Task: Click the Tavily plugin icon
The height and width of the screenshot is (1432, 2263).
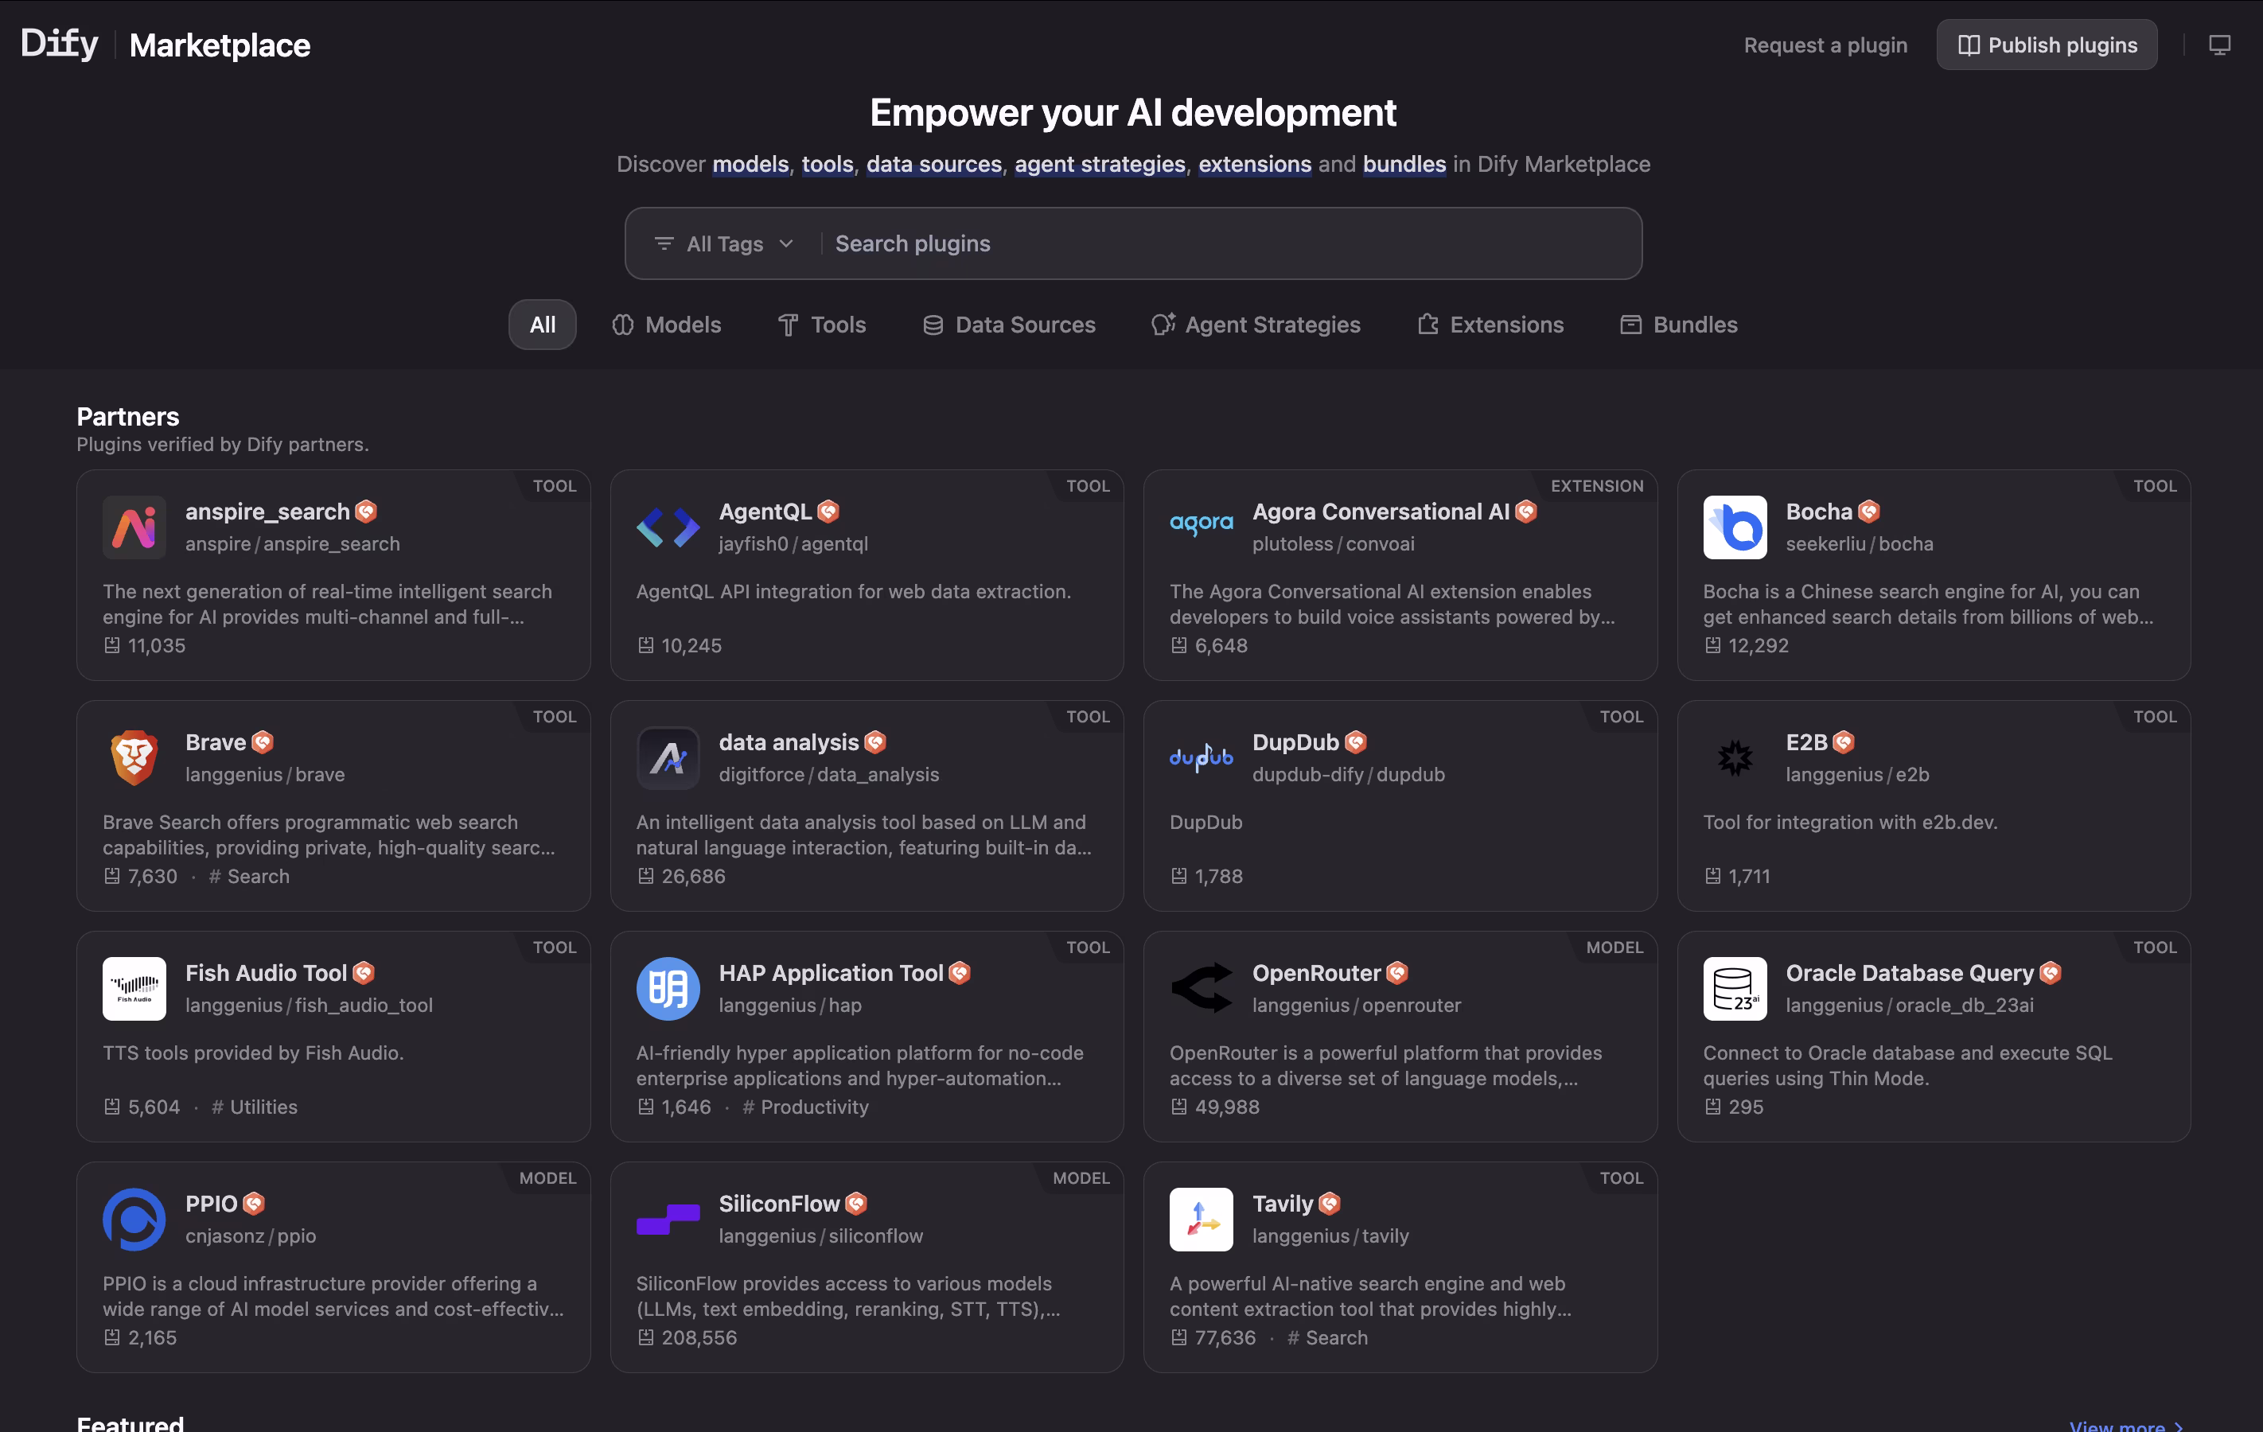Action: coord(1201,1219)
